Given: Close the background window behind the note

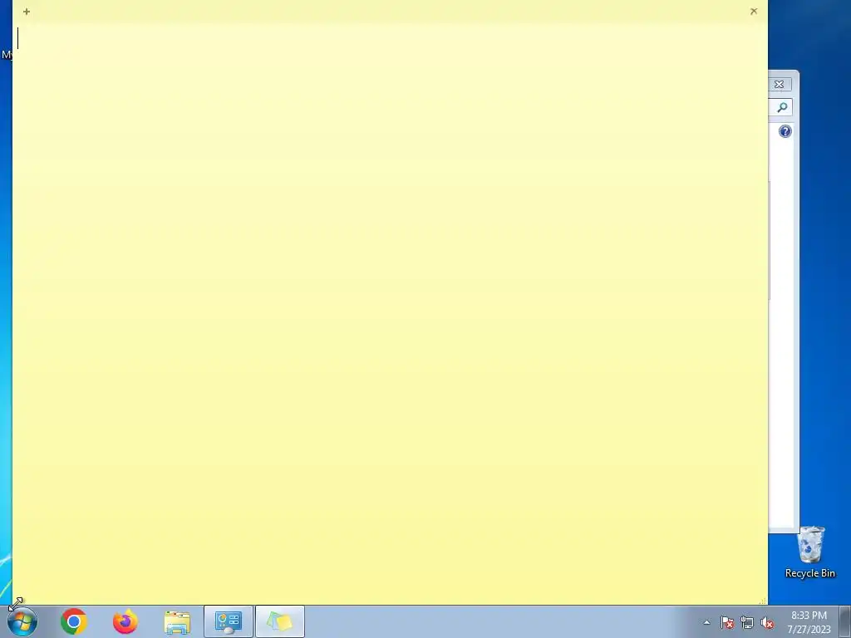Looking at the screenshot, I should point(780,84).
